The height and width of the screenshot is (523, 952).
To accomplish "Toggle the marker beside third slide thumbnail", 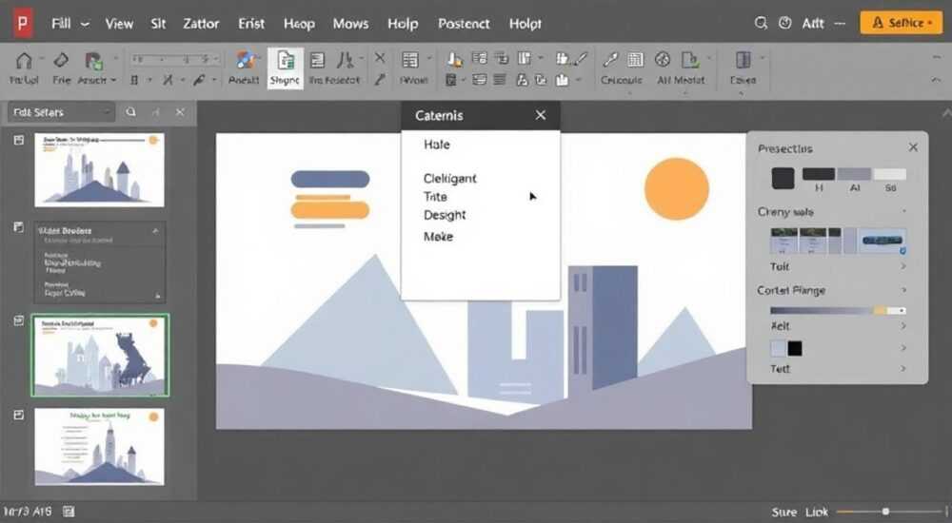I will pyautogui.click(x=19, y=320).
